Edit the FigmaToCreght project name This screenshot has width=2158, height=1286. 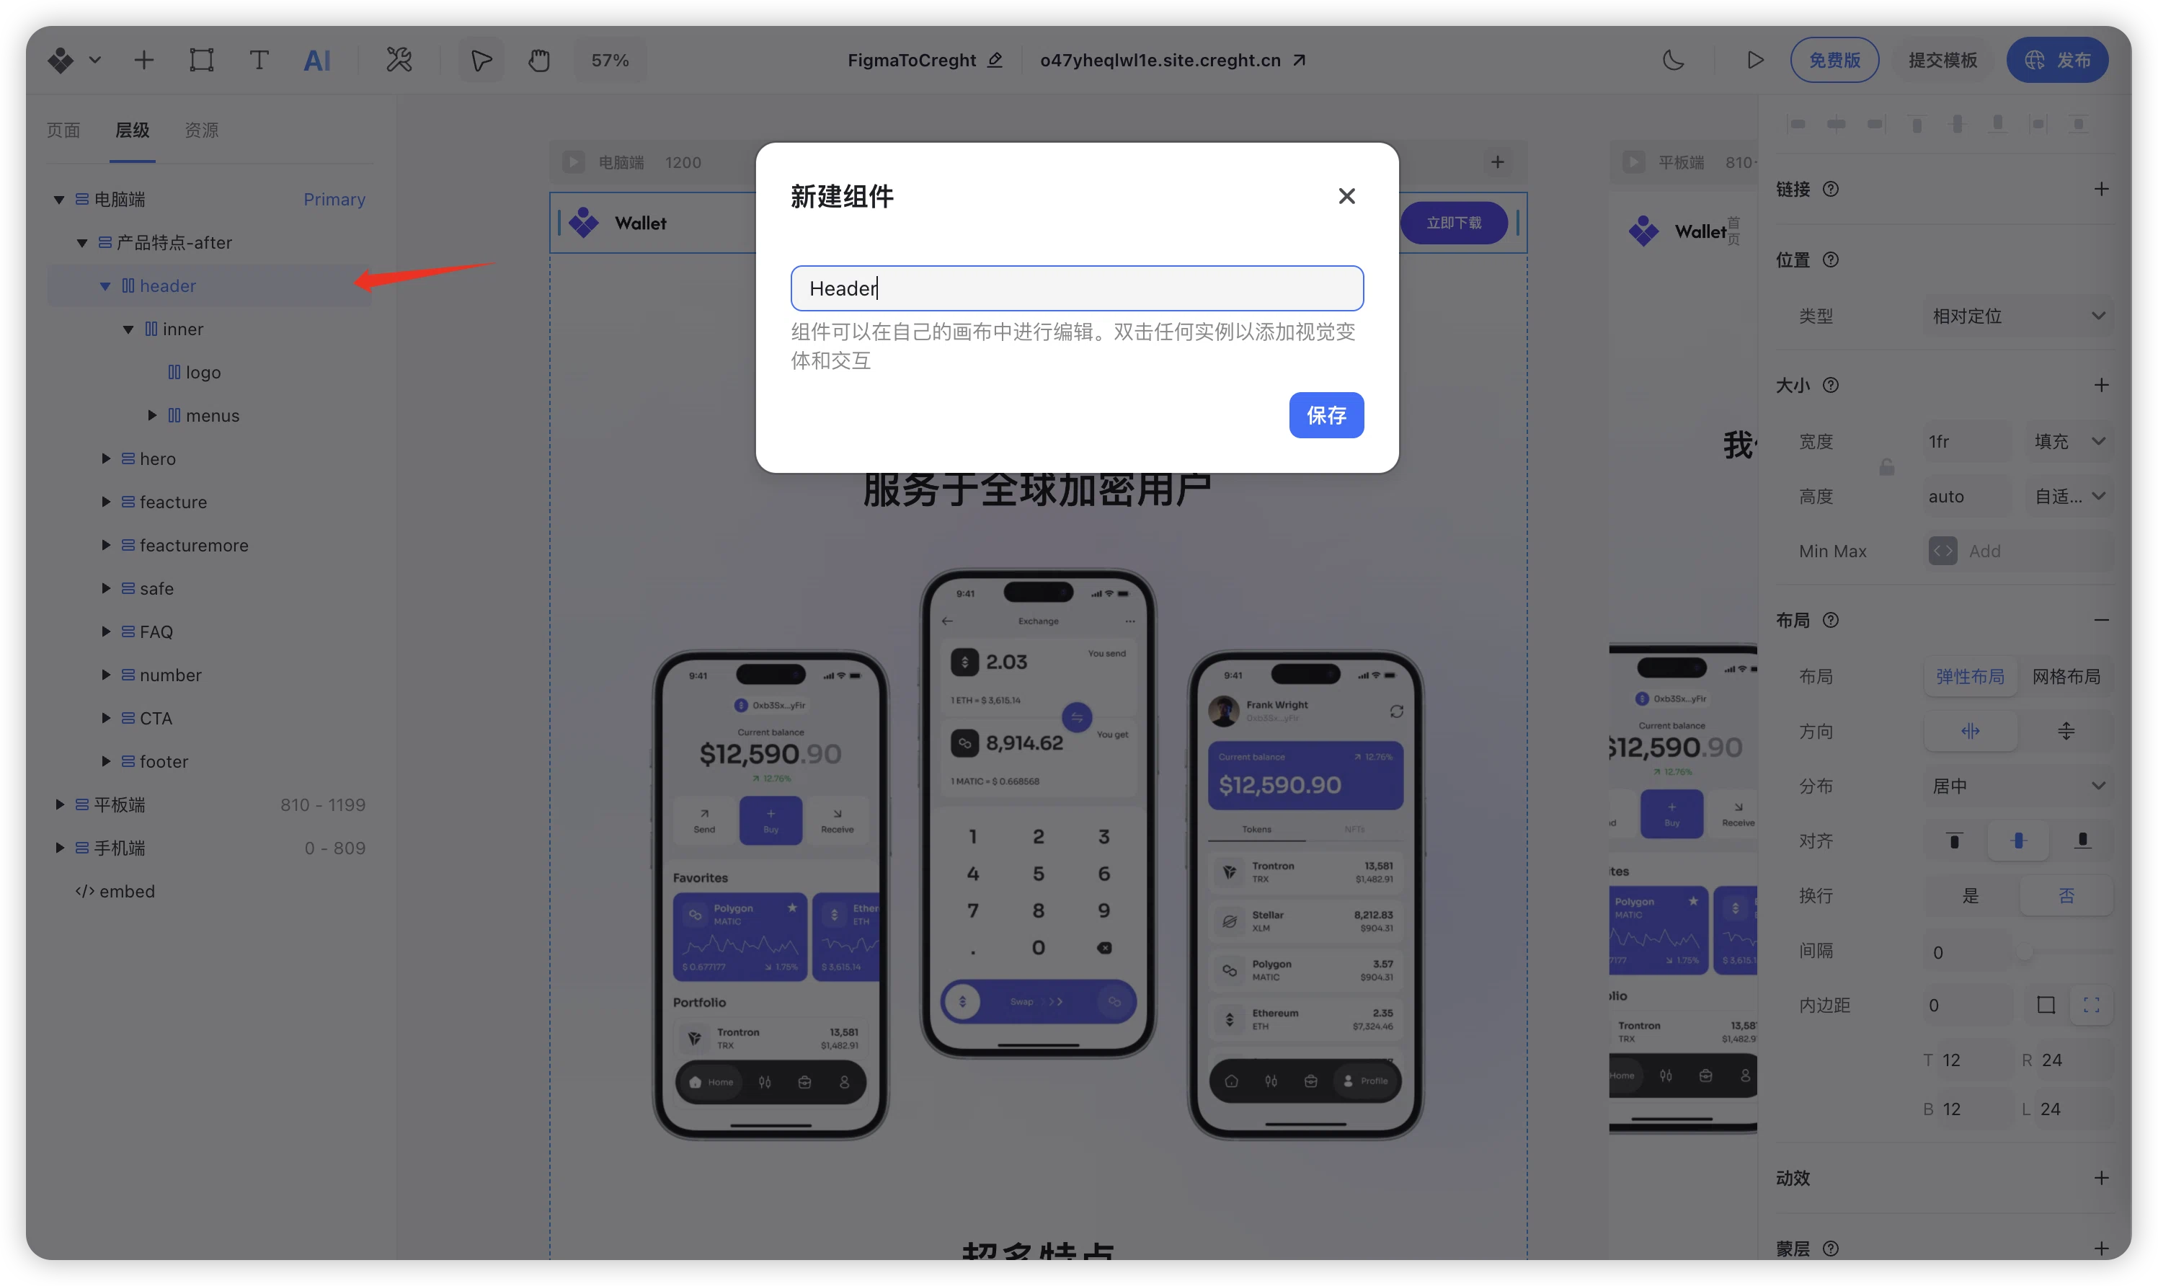click(995, 60)
